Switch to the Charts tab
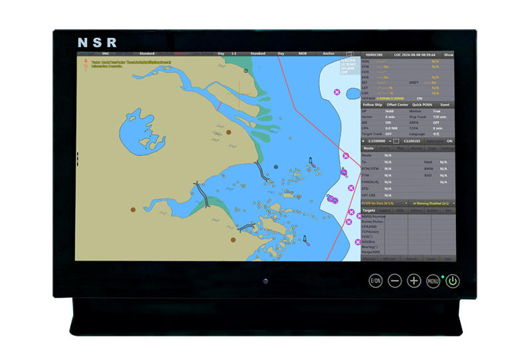The height and width of the screenshot is (353, 531). pyautogui.click(x=386, y=149)
